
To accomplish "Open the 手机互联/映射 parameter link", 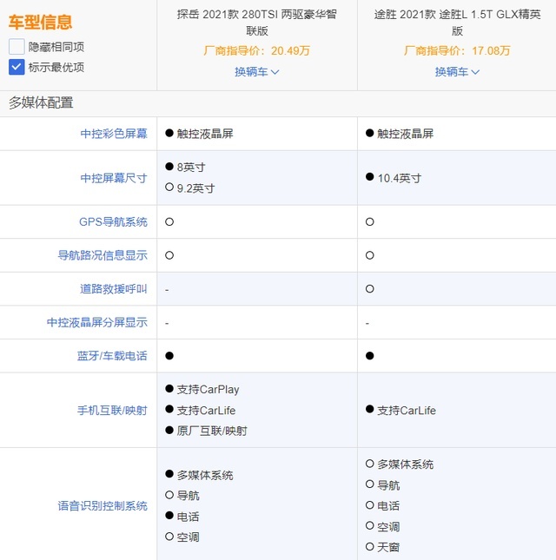I will point(112,411).
